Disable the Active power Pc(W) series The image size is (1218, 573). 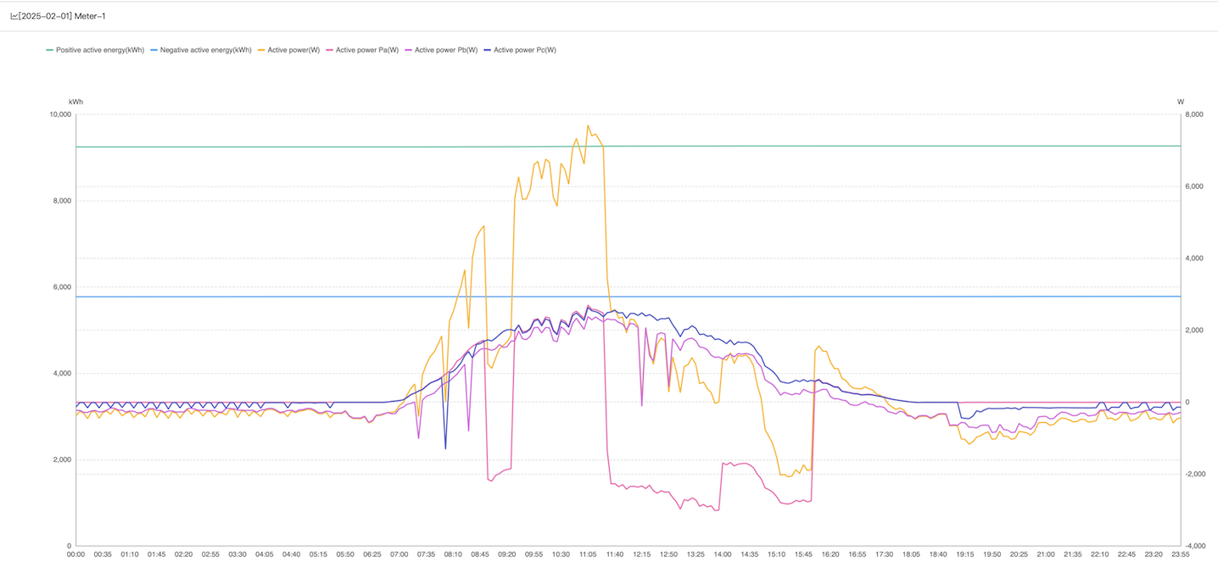click(x=520, y=50)
